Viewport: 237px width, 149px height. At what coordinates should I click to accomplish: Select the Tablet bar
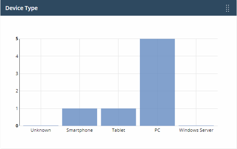(118, 117)
